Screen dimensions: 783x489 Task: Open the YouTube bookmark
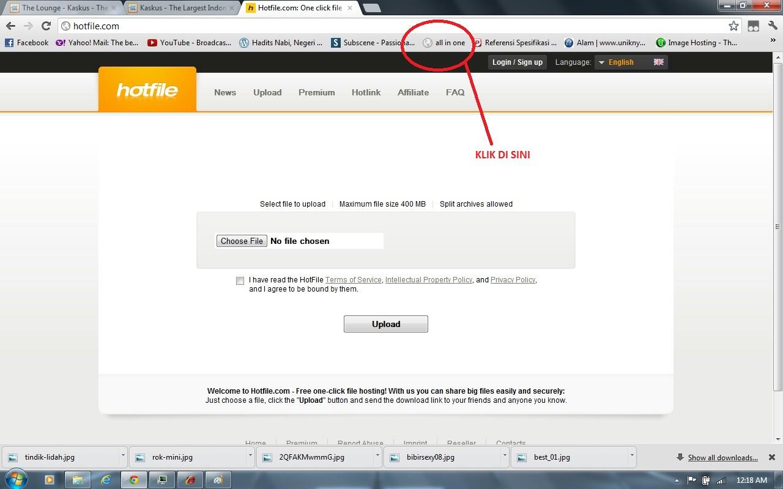pos(190,43)
